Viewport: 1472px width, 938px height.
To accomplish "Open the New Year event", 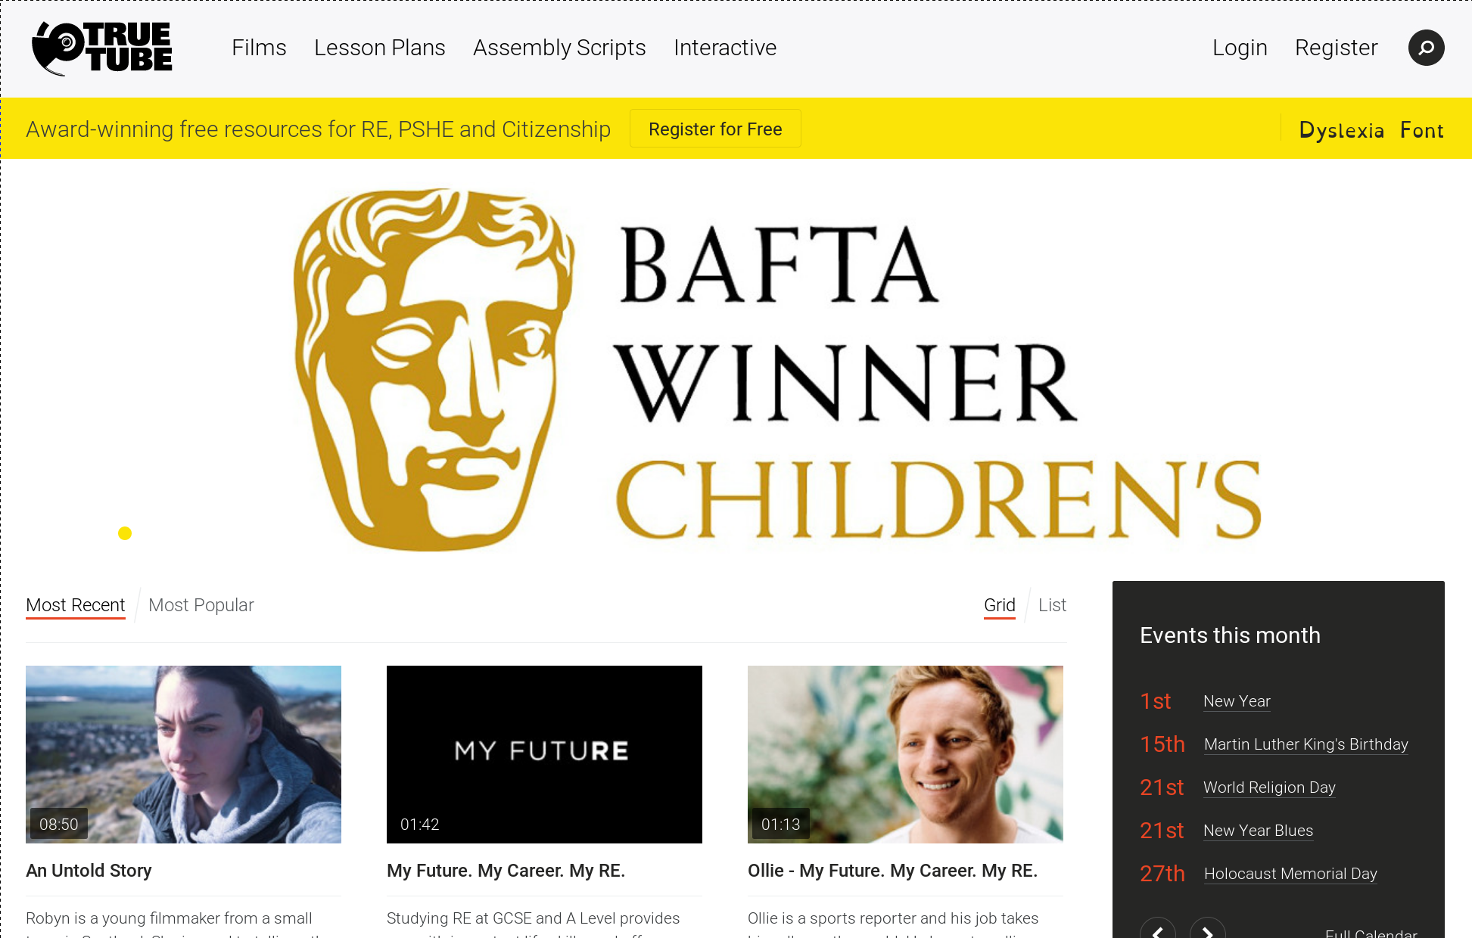I will click(x=1236, y=702).
